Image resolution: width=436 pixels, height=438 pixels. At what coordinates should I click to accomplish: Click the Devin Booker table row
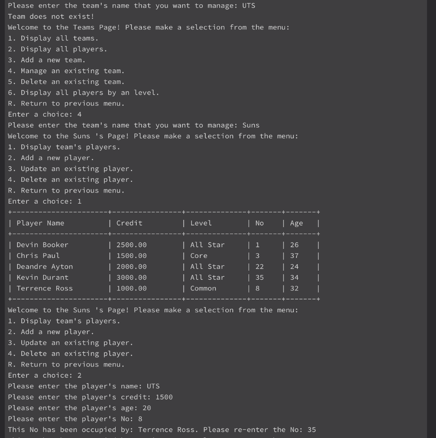point(164,245)
